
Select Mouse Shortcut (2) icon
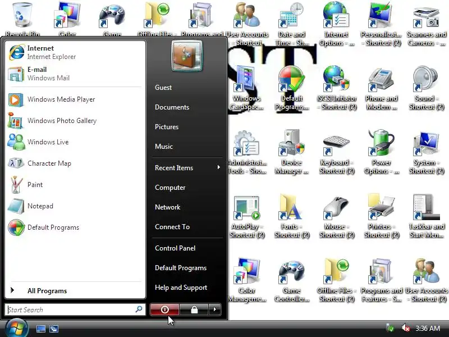pyautogui.click(x=336, y=216)
